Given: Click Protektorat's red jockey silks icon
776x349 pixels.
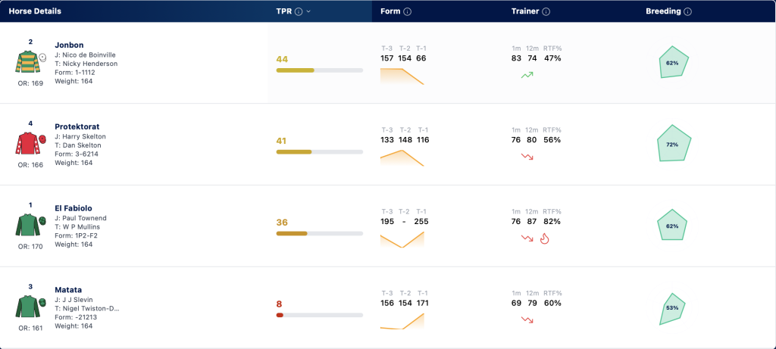Looking at the screenshot, I should (x=27, y=143).
